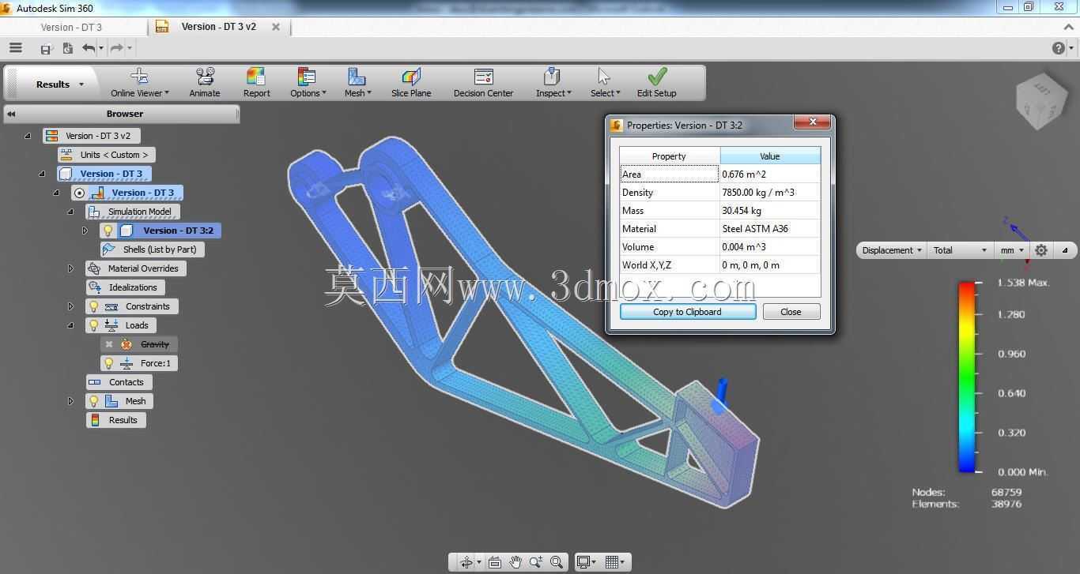Expand the Material Overrides node
Image resolution: width=1080 pixels, height=574 pixels.
(x=70, y=268)
